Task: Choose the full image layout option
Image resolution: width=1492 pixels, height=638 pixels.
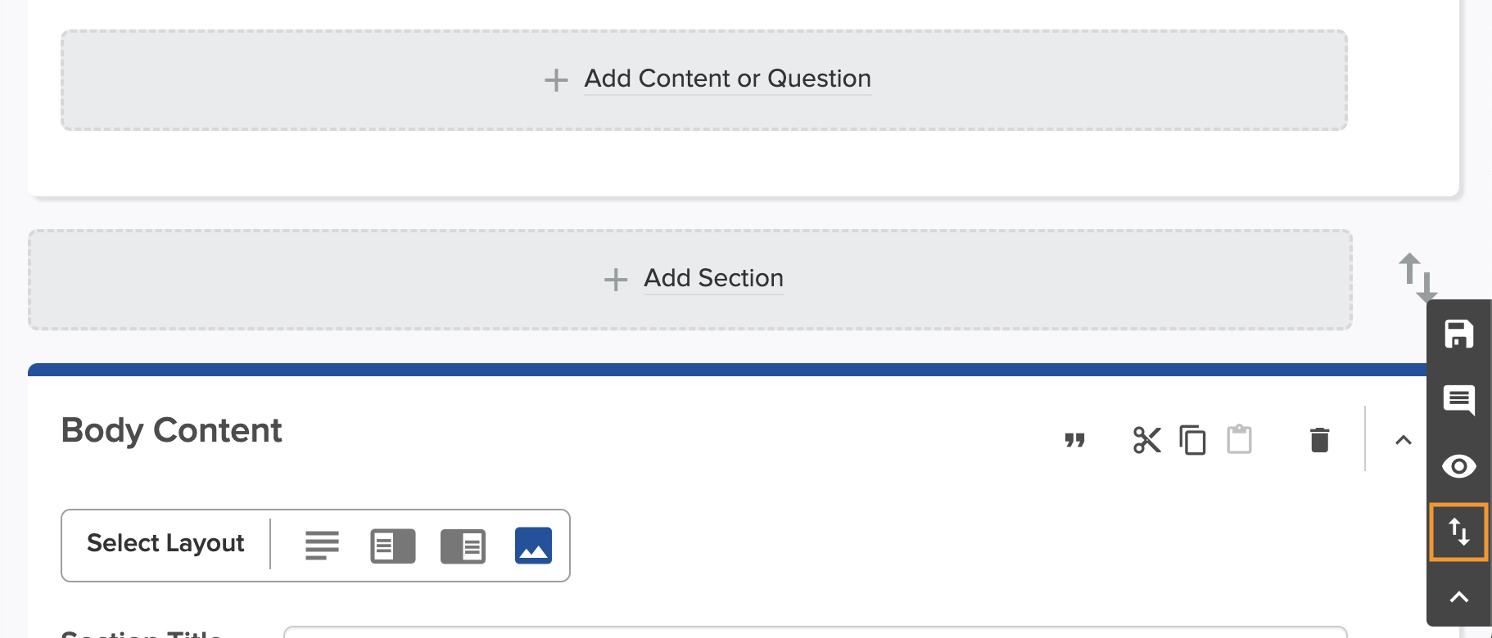Action: (533, 546)
